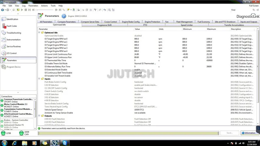
Task: Collapse the Optimized Idle group
Action: pos(39,32)
